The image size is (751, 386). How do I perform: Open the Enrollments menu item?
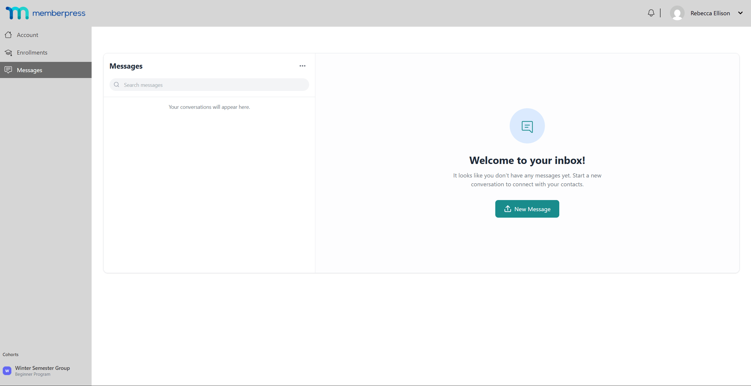pyautogui.click(x=32, y=53)
